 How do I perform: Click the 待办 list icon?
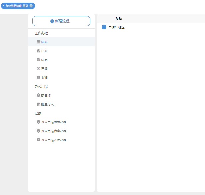click(x=38, y=42)
